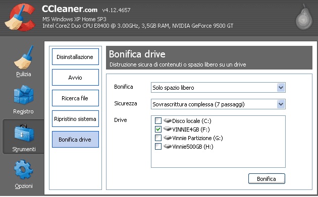The image size is (318, 197).
Task: Open the Avvio startup tab
Action: tap(75, 78)
